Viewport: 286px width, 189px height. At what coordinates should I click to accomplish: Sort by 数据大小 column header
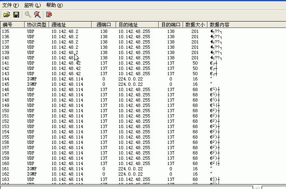(195, 25)
